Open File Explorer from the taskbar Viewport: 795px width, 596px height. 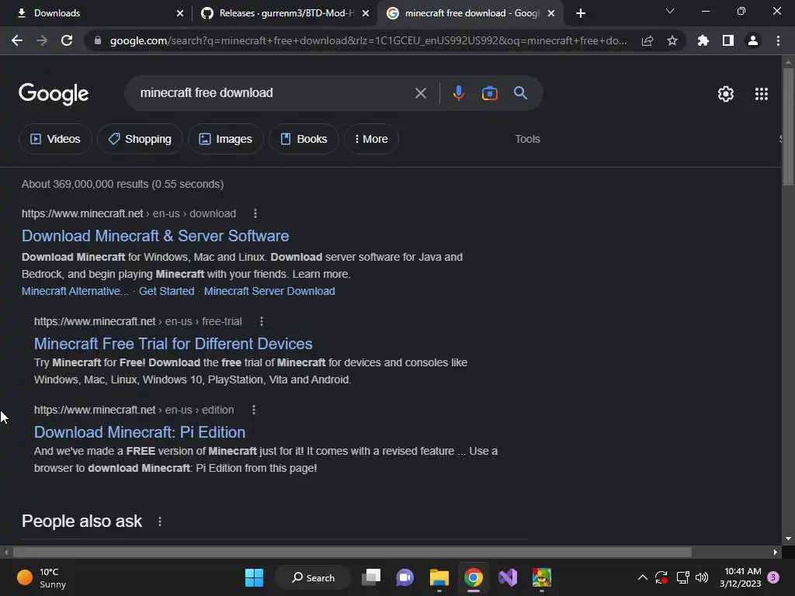[x=439, y=577]
